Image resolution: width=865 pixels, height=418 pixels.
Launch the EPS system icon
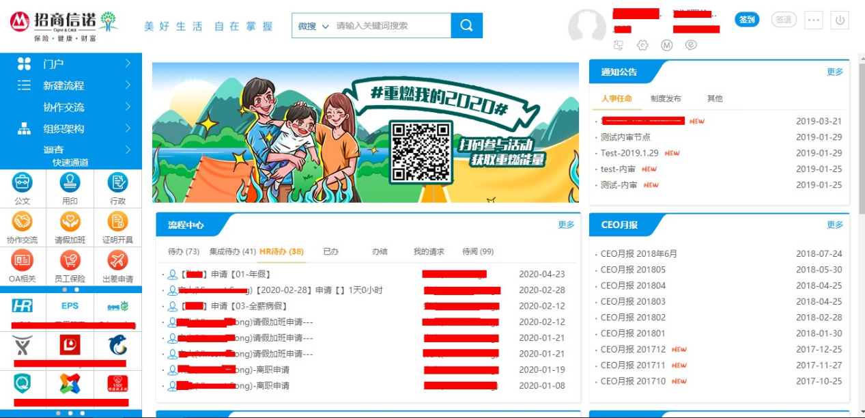[70, 306]
